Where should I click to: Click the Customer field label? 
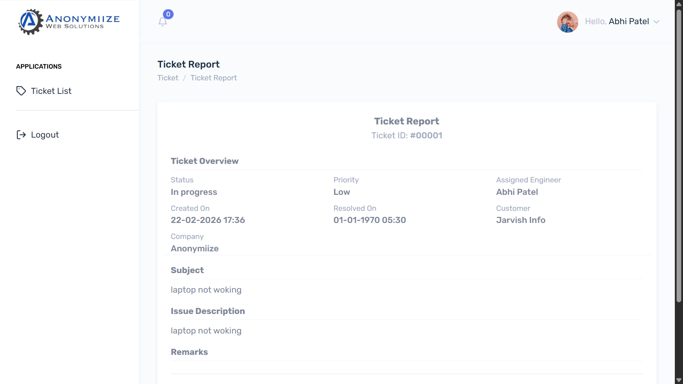click(513, 208)
